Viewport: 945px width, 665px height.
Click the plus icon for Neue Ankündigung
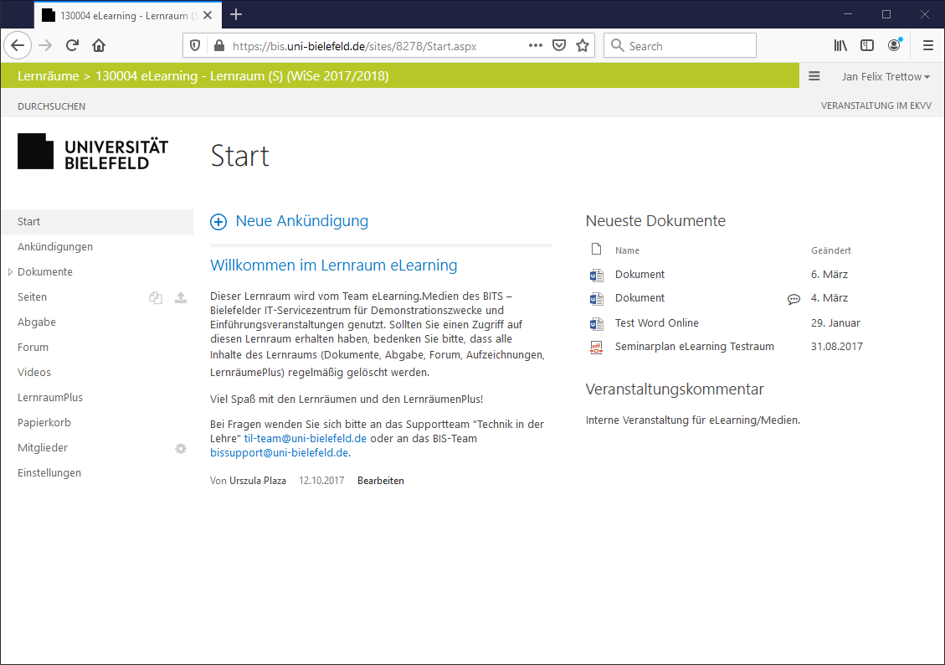click(218, 222)
